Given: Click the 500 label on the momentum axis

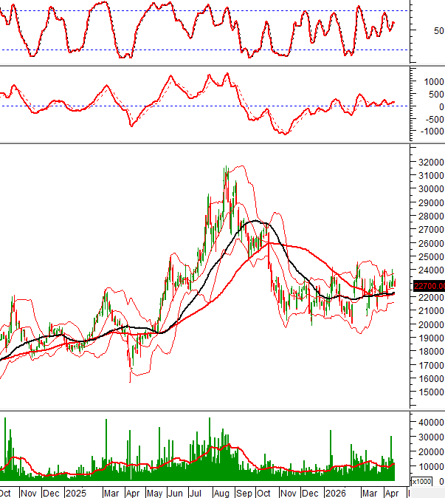Looking at the screenshot, I should click(x=433, y=94).
